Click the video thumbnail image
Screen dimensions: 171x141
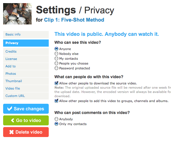click(x=17, y=14)
